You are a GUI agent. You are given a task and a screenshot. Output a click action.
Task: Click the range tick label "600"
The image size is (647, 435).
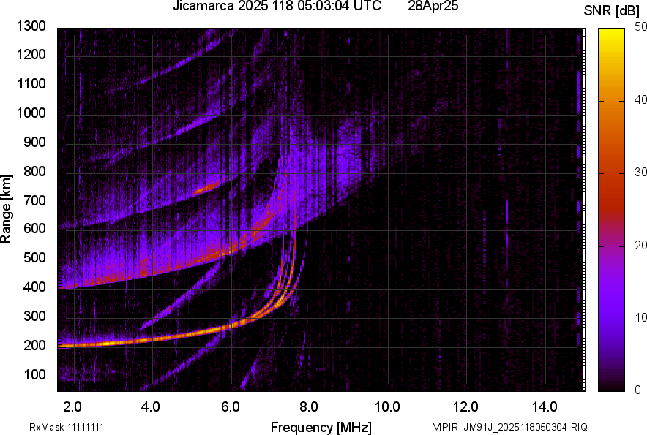click(34, 228)
